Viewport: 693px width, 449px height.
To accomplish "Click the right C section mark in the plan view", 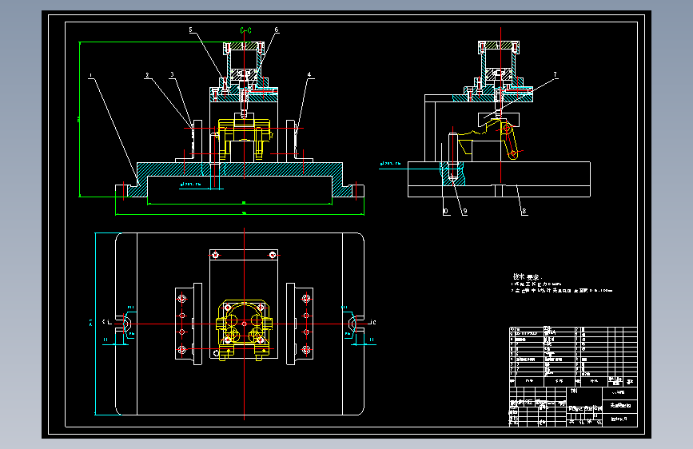I will [372, 322].
